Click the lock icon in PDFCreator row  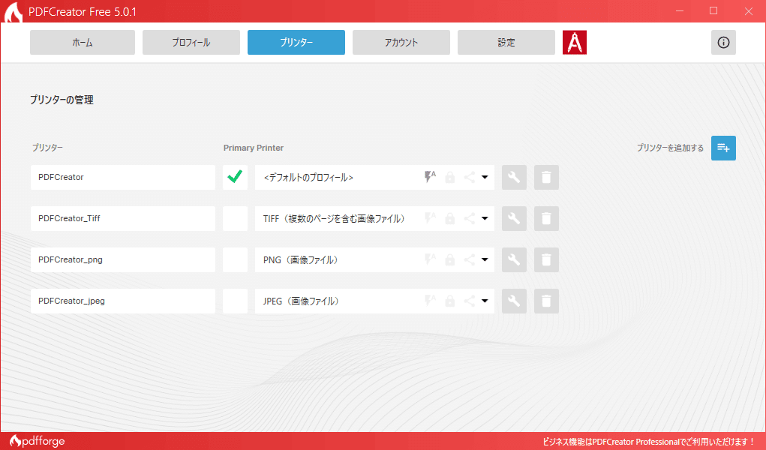point(450,177)
